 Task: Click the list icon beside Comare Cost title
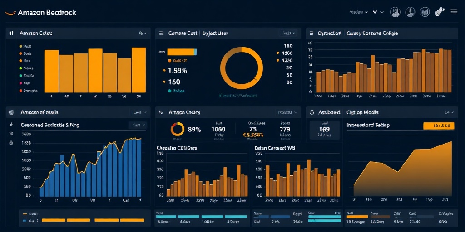pyautogui.click(x=162, y=34)
